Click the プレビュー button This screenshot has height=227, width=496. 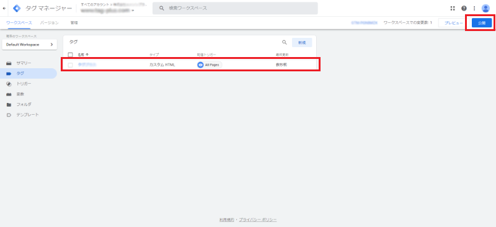[454, 23]
